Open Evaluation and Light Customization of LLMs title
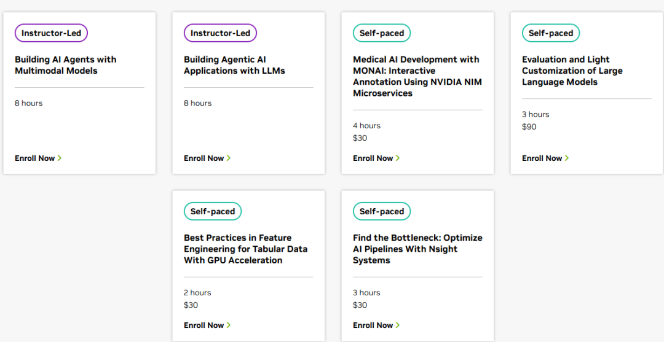Image resolution: width=664 pixels, height=342 pixels. coord(572,71)
